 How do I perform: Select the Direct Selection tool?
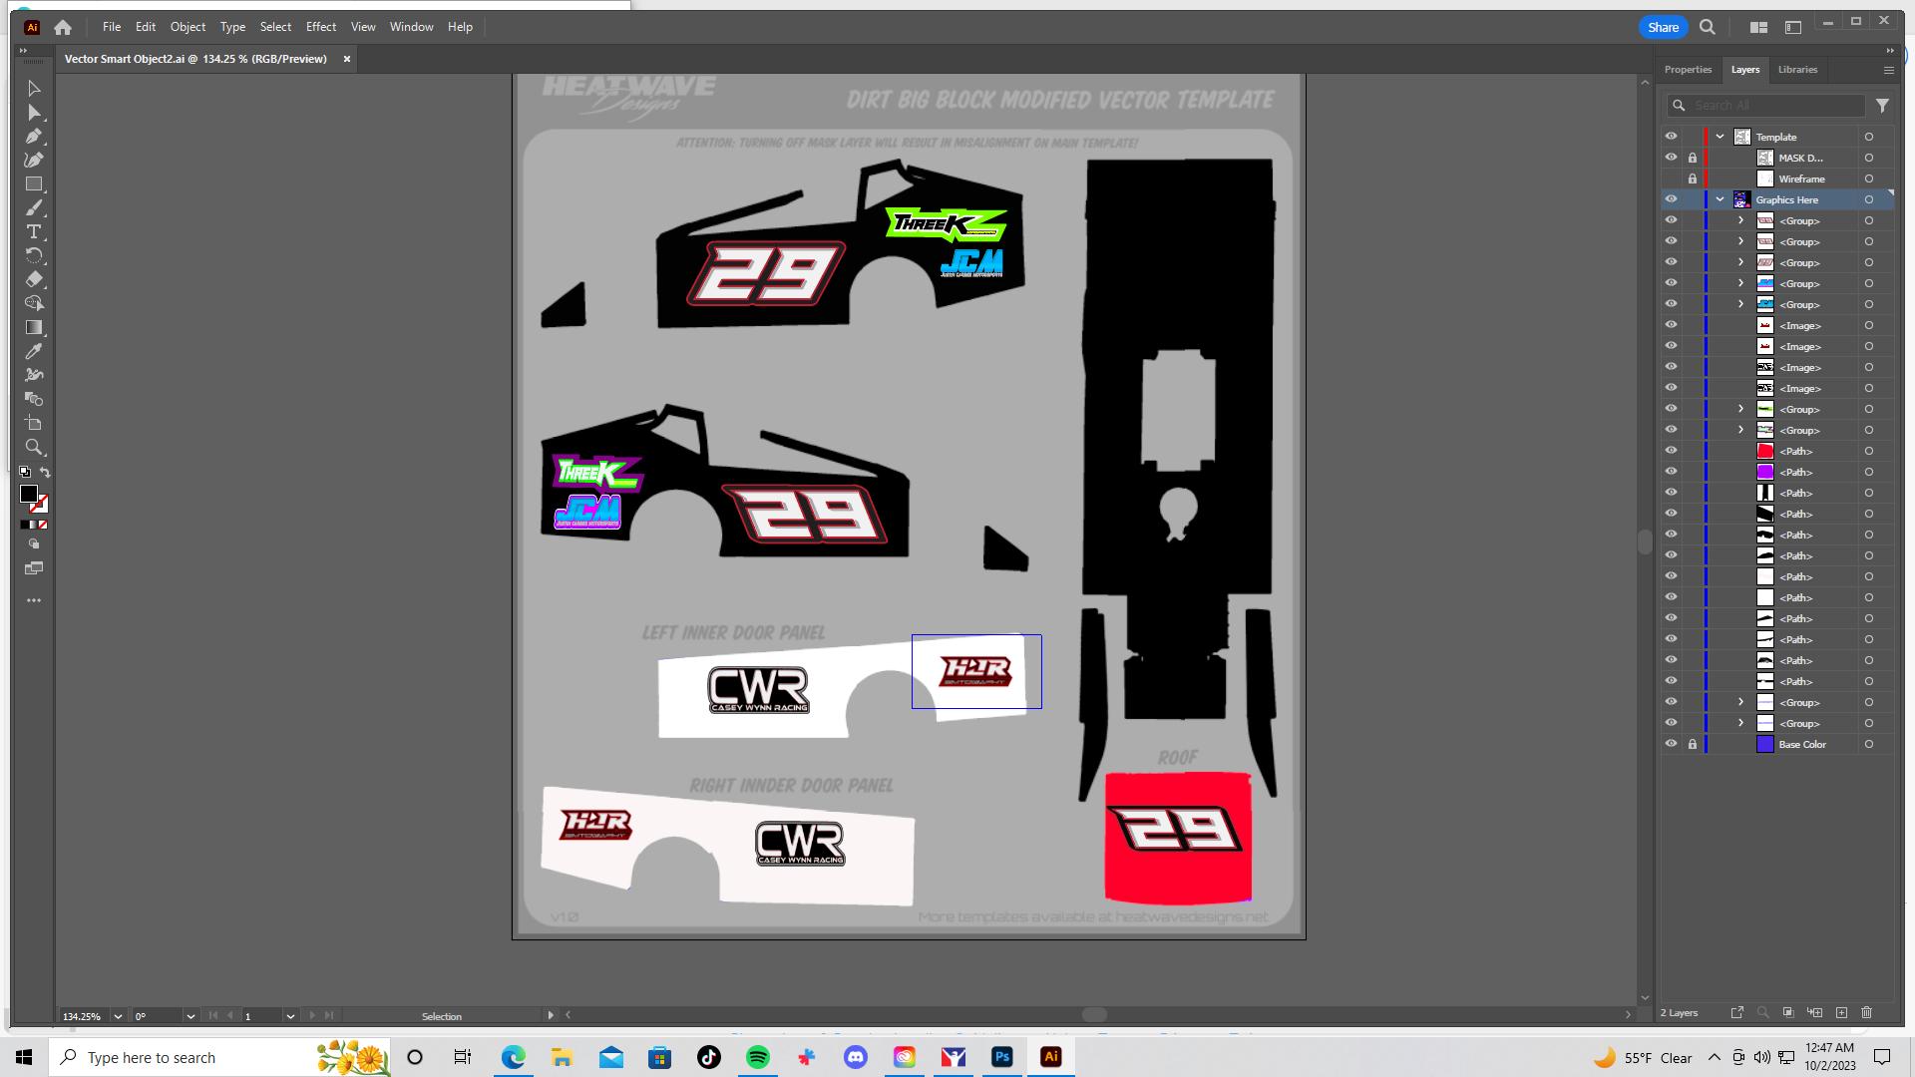point(34,113)
